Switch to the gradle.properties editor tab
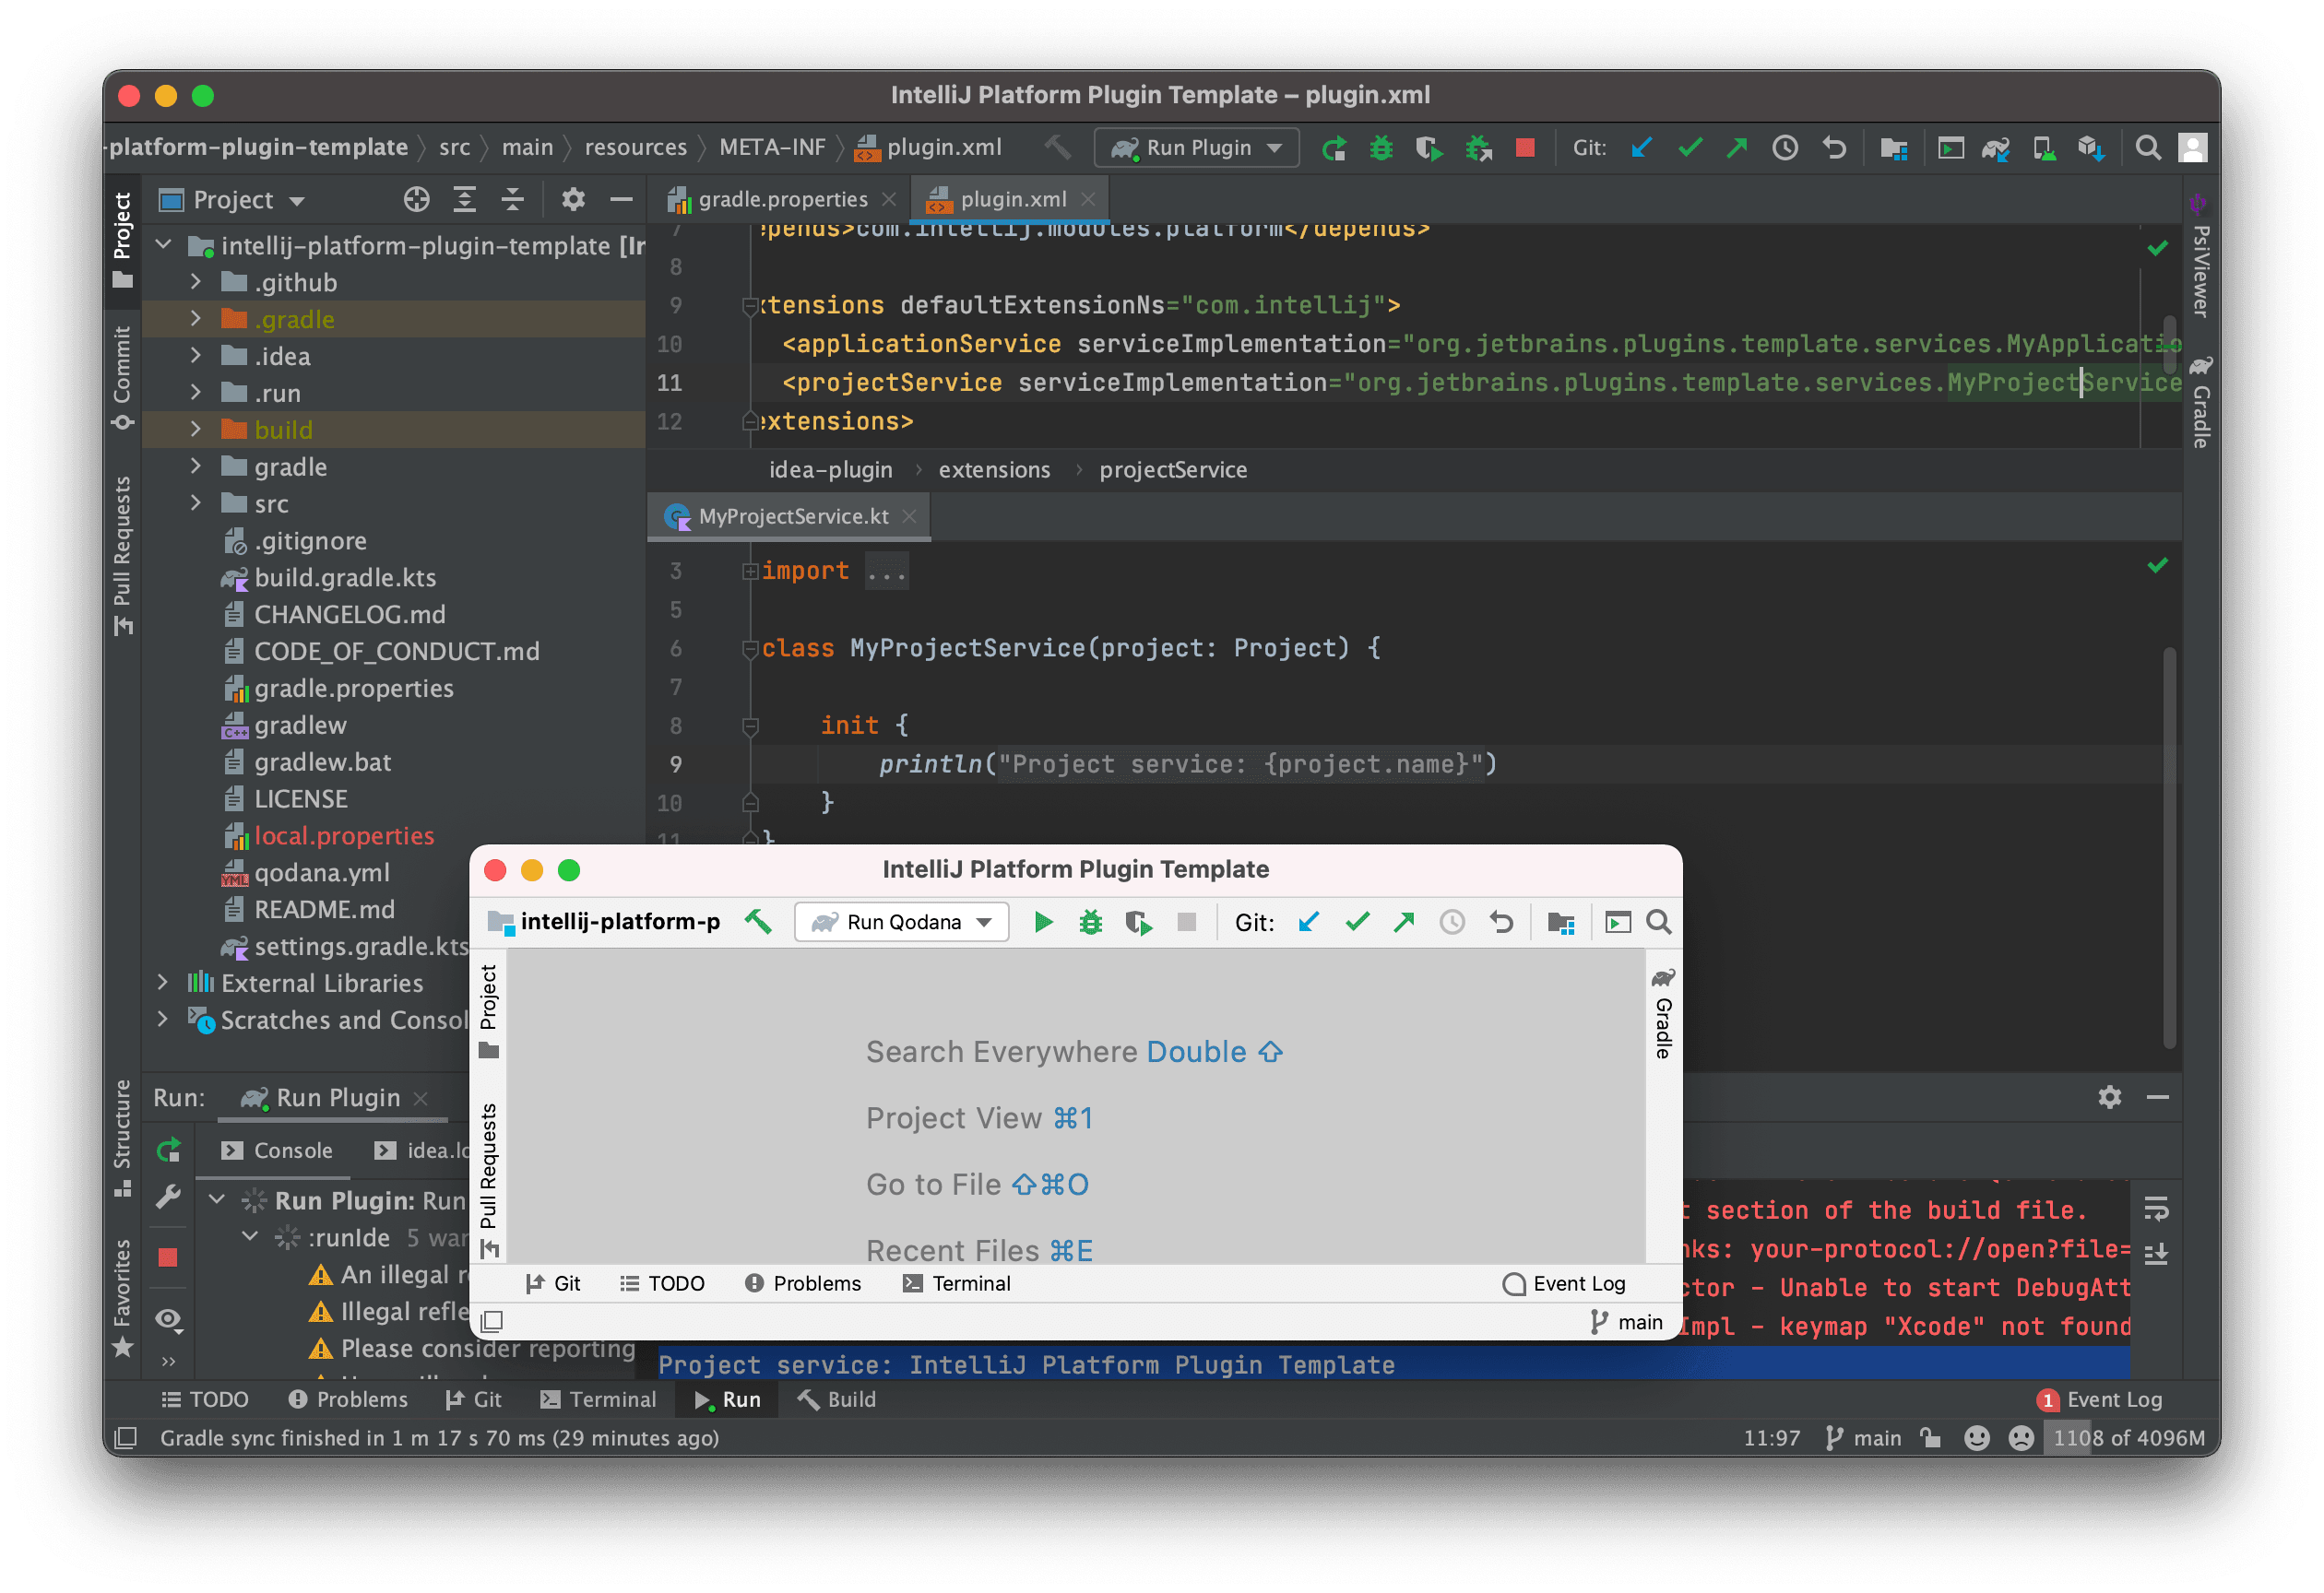 [x=781, y=200]
